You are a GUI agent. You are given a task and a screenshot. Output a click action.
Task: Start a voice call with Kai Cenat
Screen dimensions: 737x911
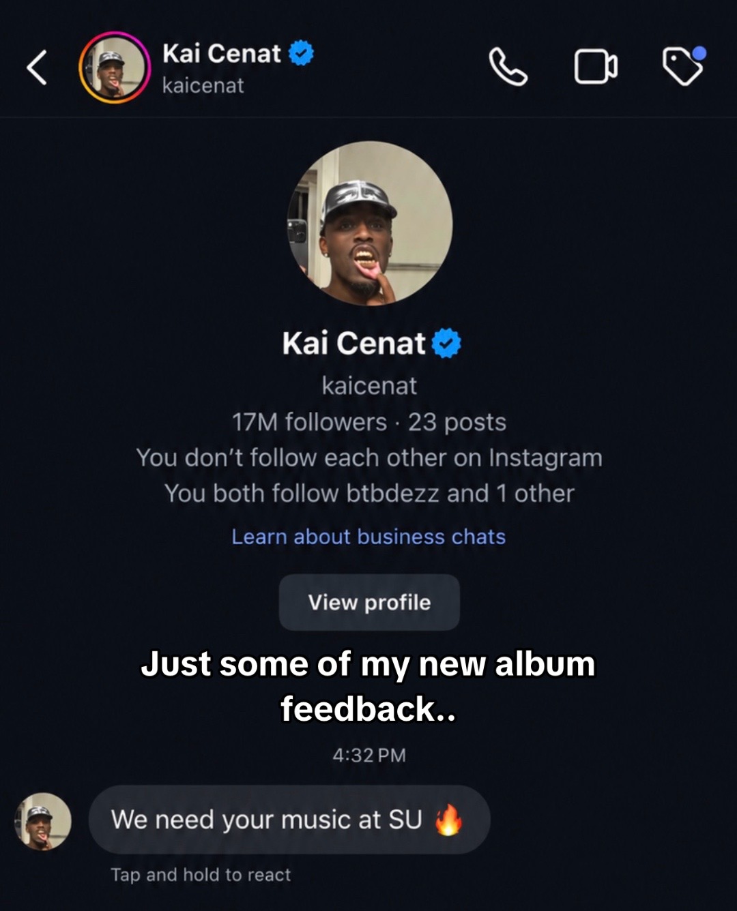(x=508, y=67)
